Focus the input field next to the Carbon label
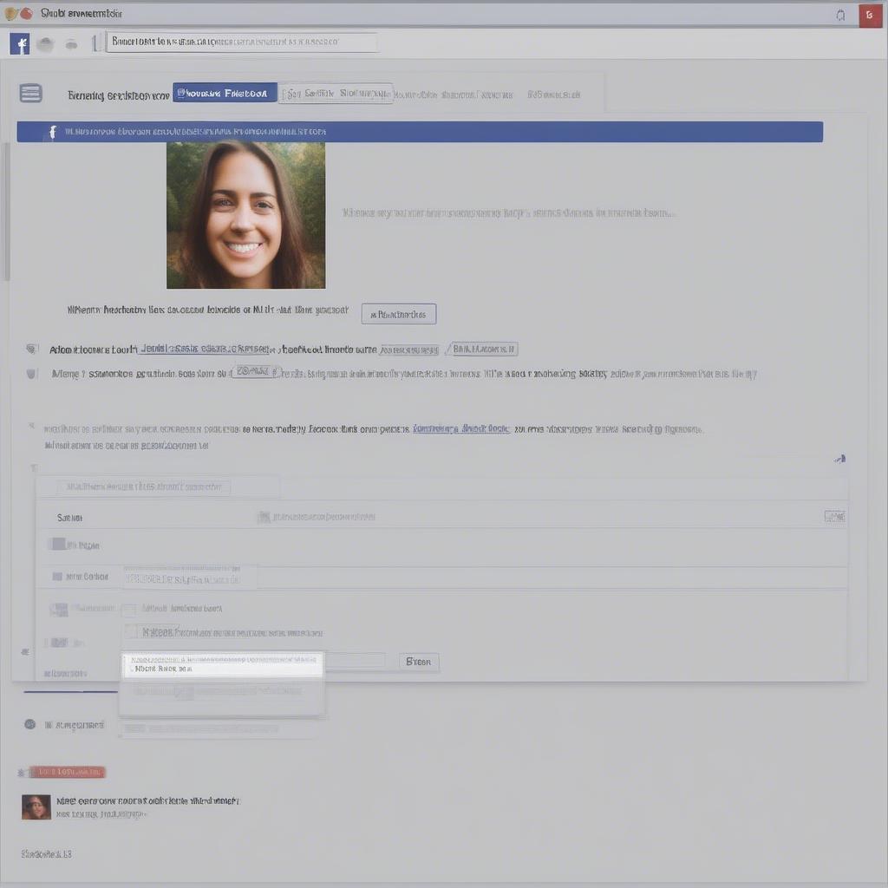The image size is (888, 888). [x=189, y=578]
